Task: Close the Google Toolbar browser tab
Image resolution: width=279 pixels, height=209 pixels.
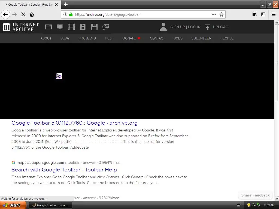Action: (x=56, y=5)
